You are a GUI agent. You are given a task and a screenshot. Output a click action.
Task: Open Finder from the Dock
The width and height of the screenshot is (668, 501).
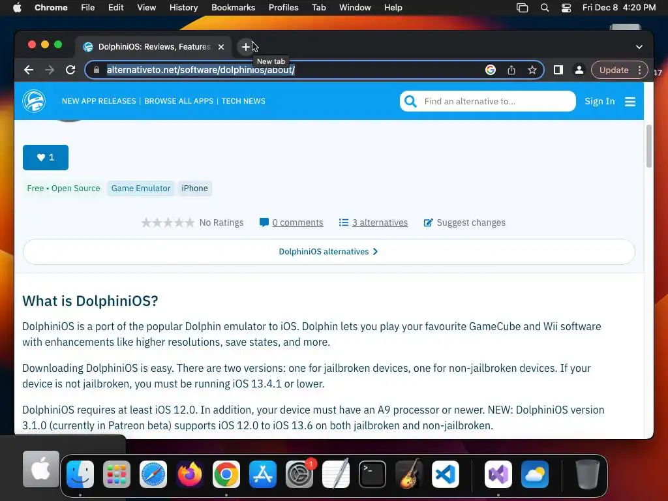pos(80,474)
